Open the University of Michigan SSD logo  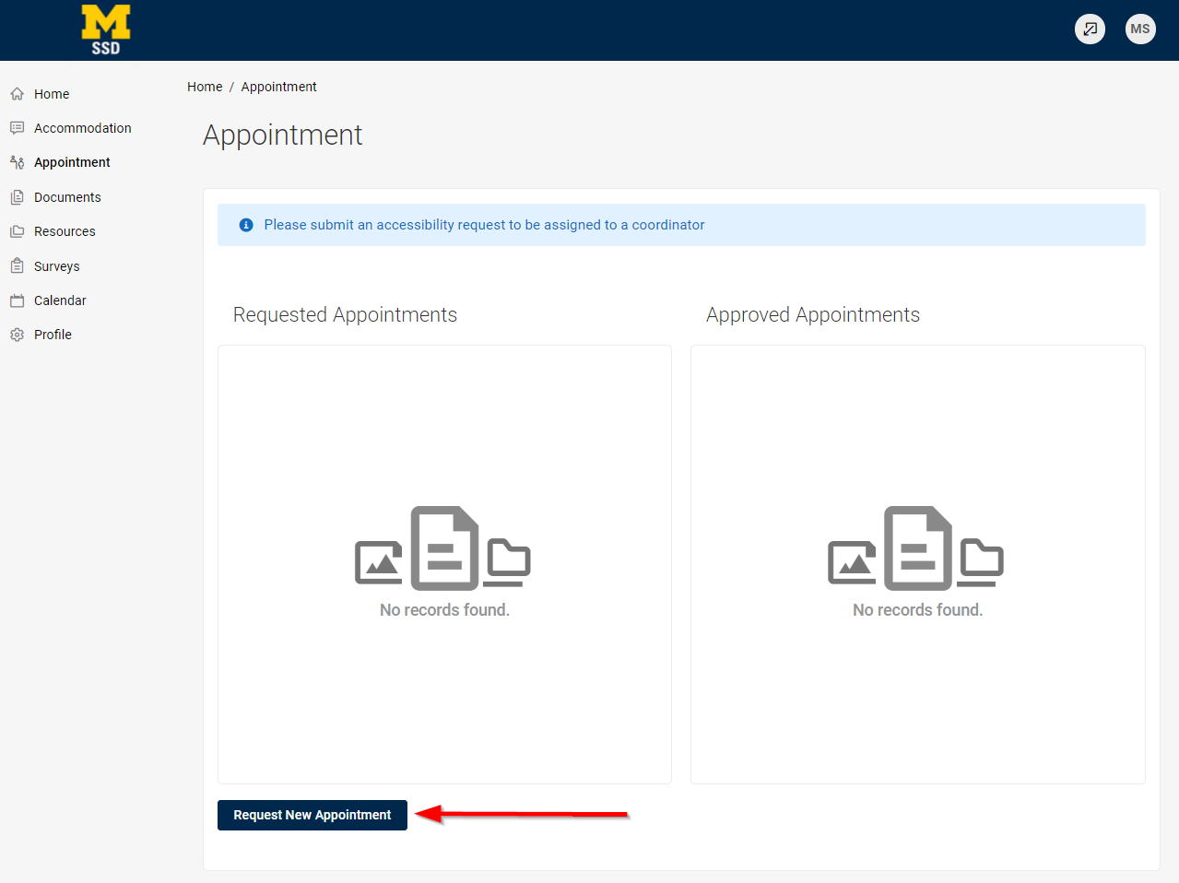[x=105, y=29]
